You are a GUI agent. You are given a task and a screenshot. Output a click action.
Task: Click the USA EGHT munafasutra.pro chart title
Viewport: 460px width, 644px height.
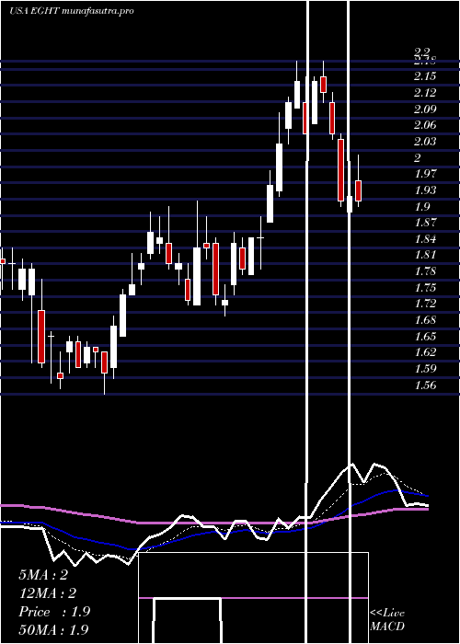pos(72,11)
